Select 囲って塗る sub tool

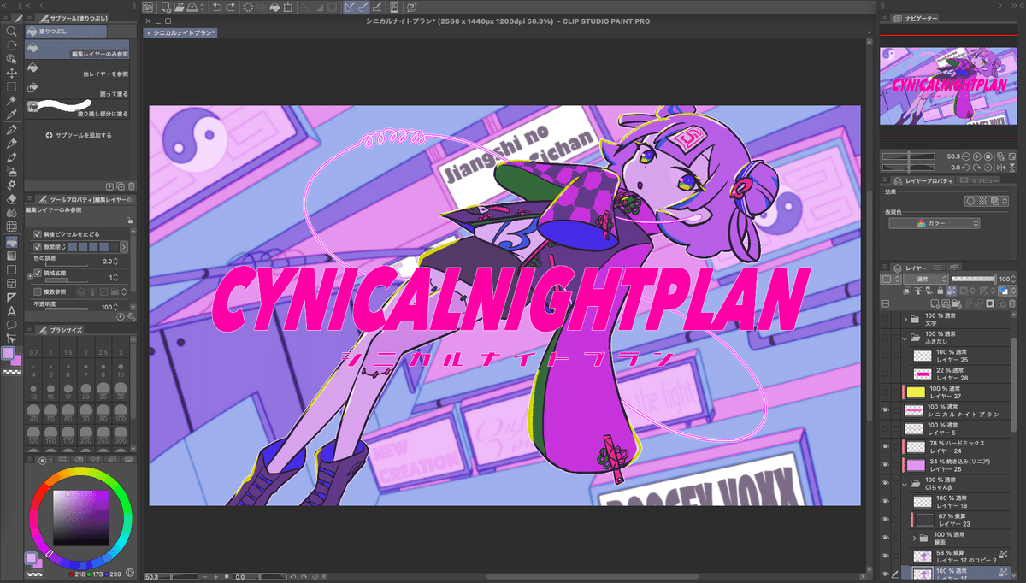[x=78, y=89]
